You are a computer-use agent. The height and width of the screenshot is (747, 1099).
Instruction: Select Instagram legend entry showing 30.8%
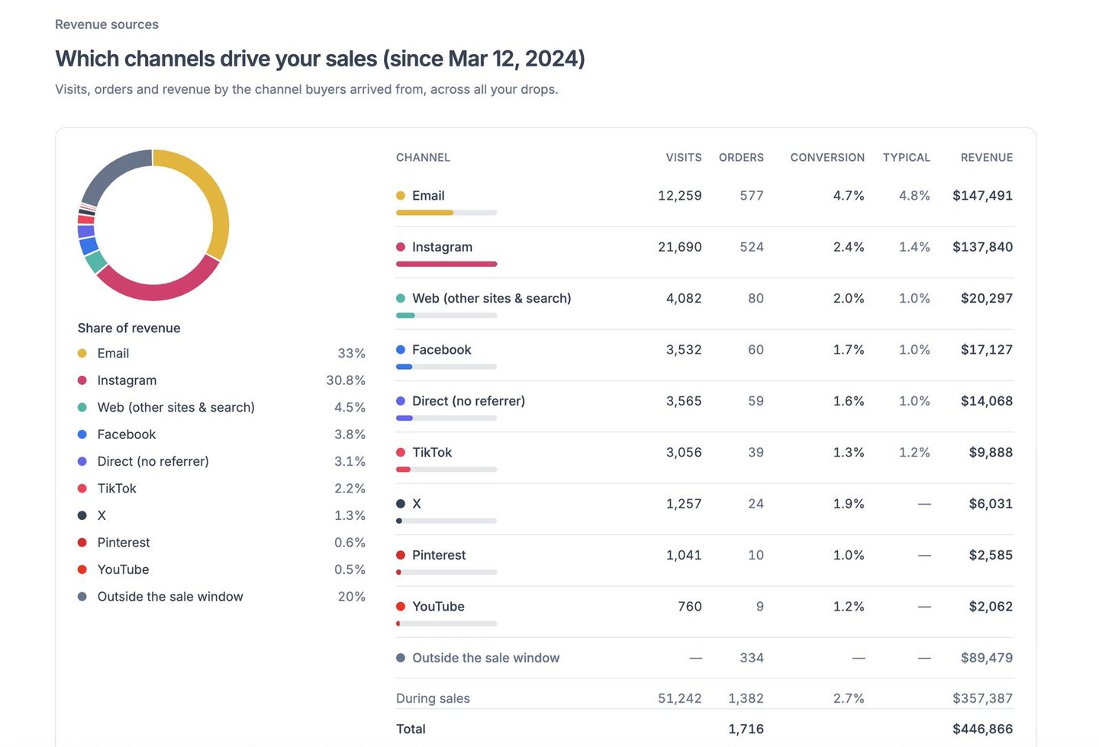221,380
